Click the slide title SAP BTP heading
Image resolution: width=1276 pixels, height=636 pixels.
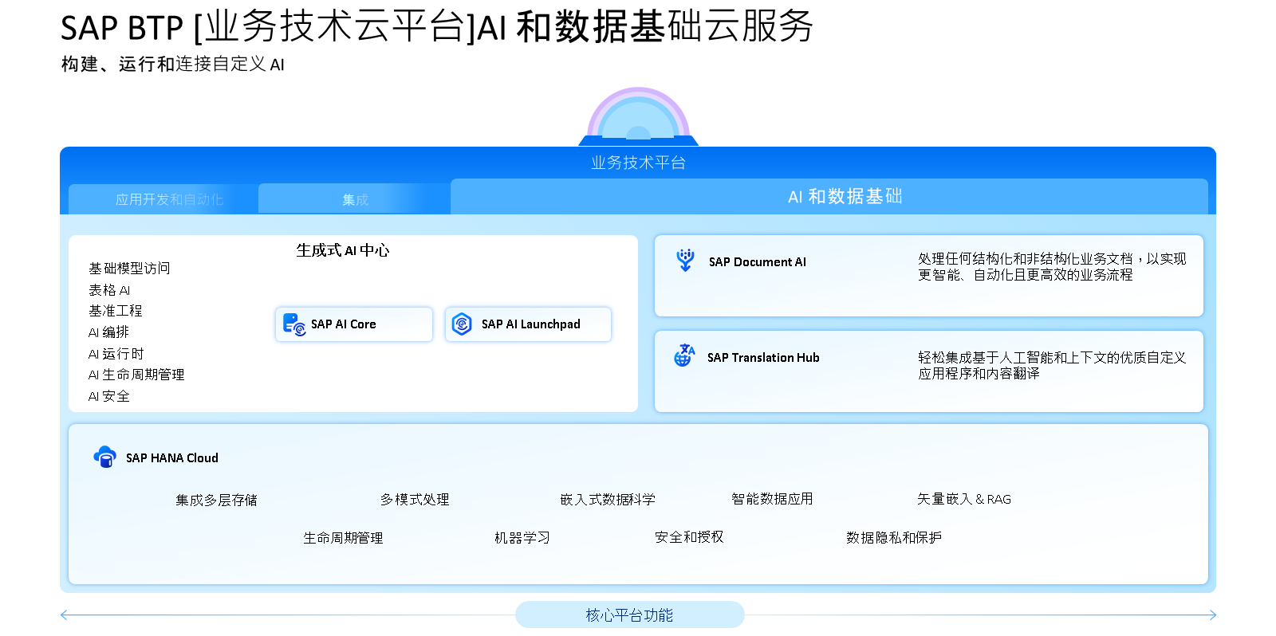pyautogui.click(x=437, y=26)
